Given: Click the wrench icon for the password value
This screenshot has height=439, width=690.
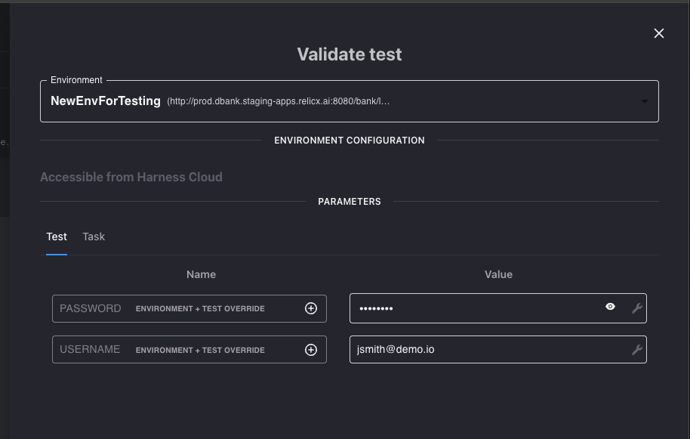Looking at the screenshot, I should [636, 308].
